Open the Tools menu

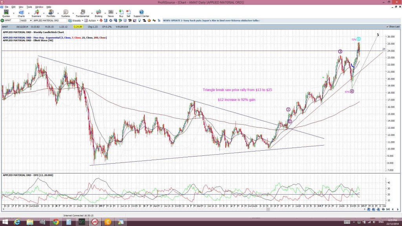click(x=29, y=7)
